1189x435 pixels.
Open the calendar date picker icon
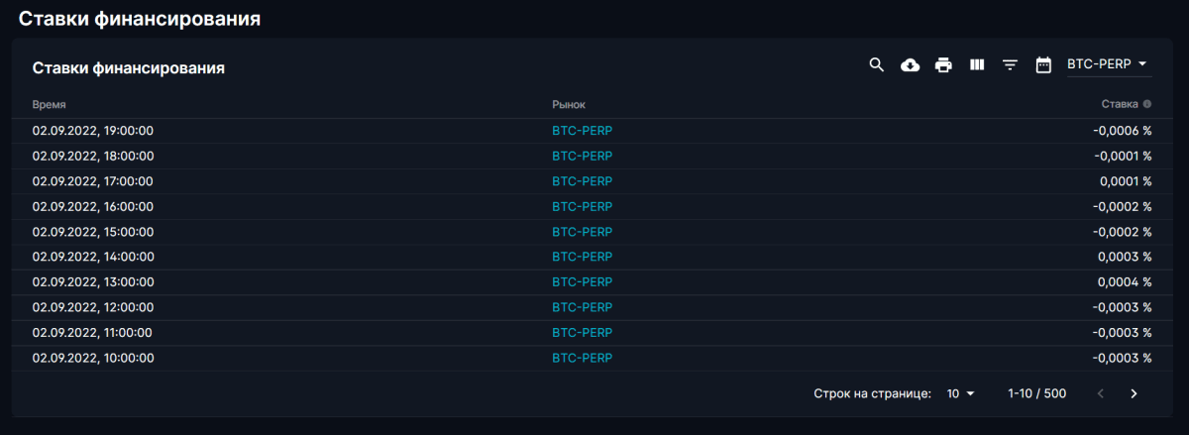tap(1043, 64)
